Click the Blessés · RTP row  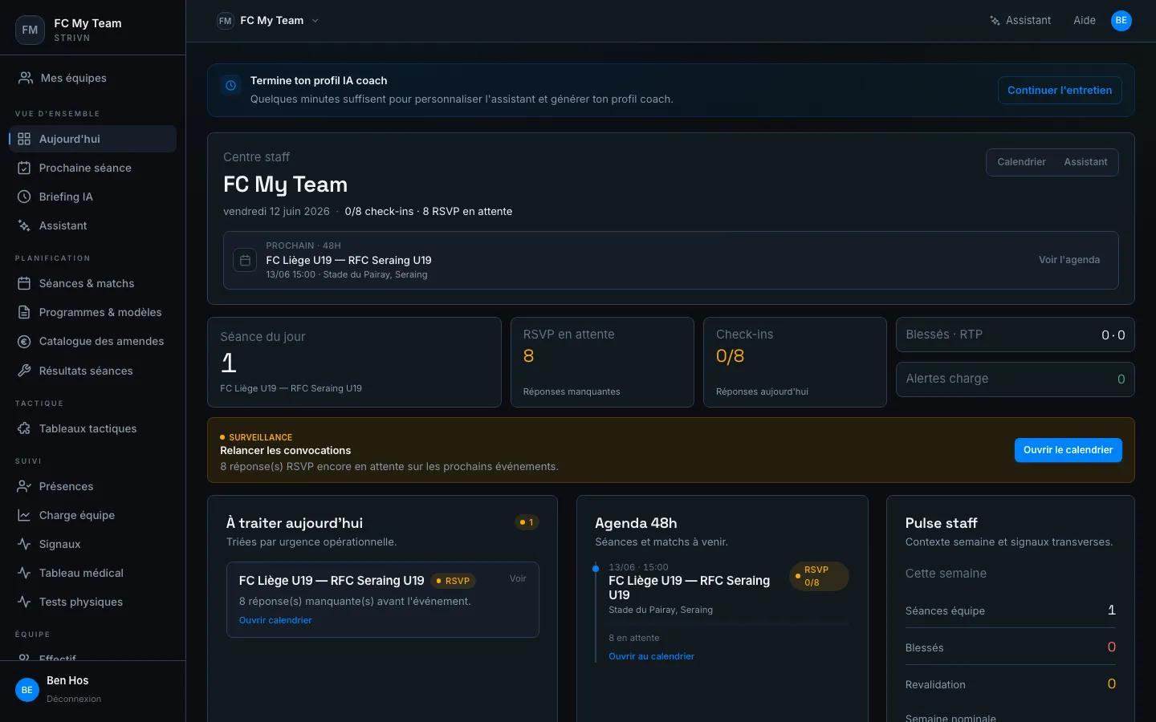[x=1015, y=335]
